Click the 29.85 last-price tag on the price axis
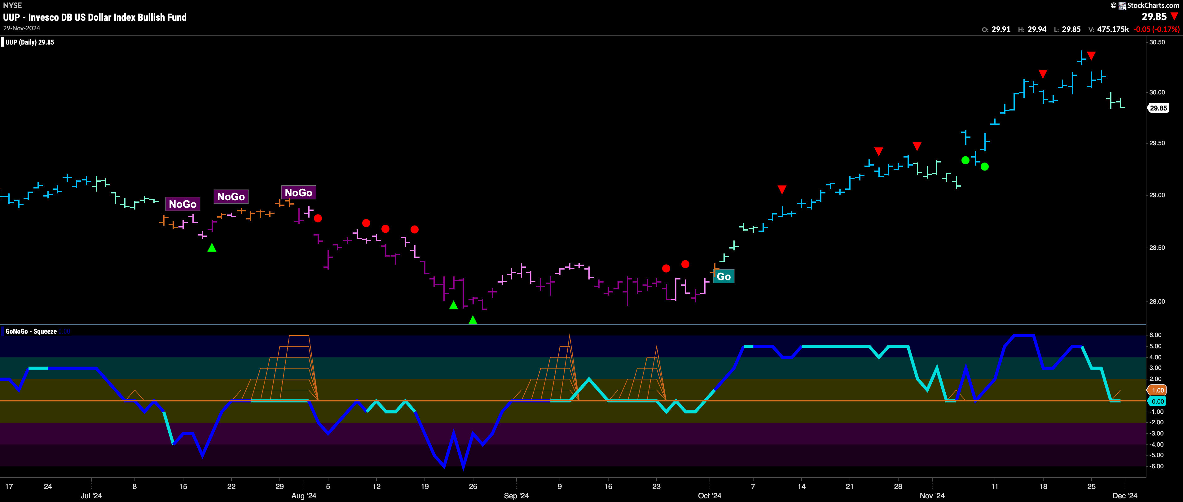Viewport: 1183px width, 502px height. pos(1158,108)
